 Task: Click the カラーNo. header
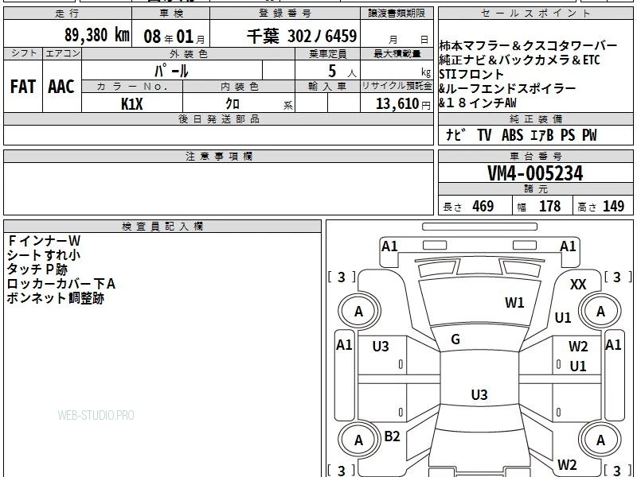coord(132,87)
